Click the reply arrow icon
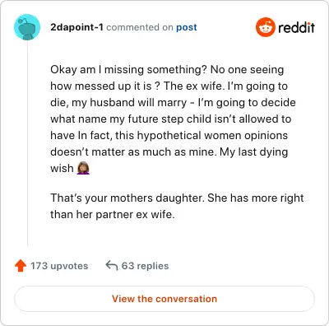 click(x=112, y=266)
